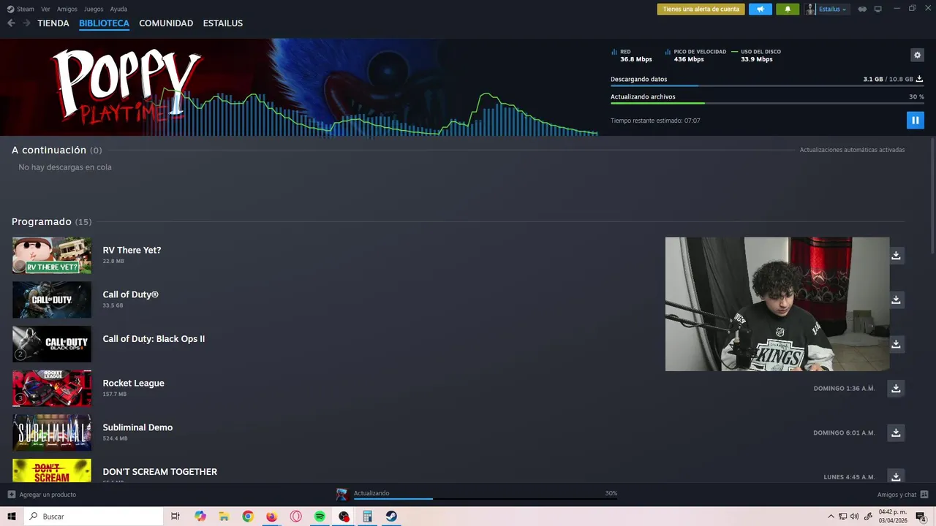Switch to Big Picture mode icon

[x=878, y=9]
